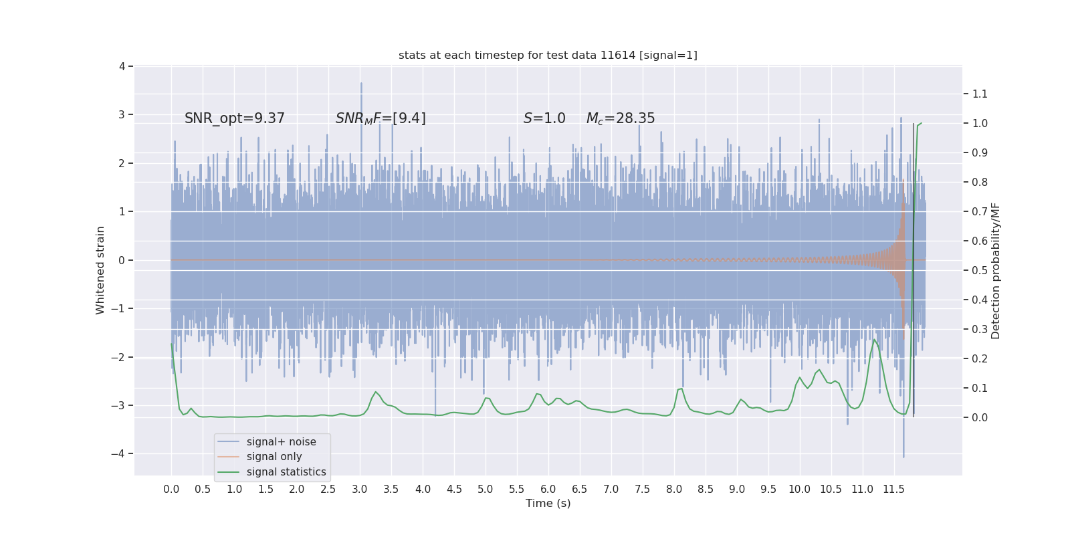
Task: Click the 11.5 tick on the time axis
Action: pos(893,490)
